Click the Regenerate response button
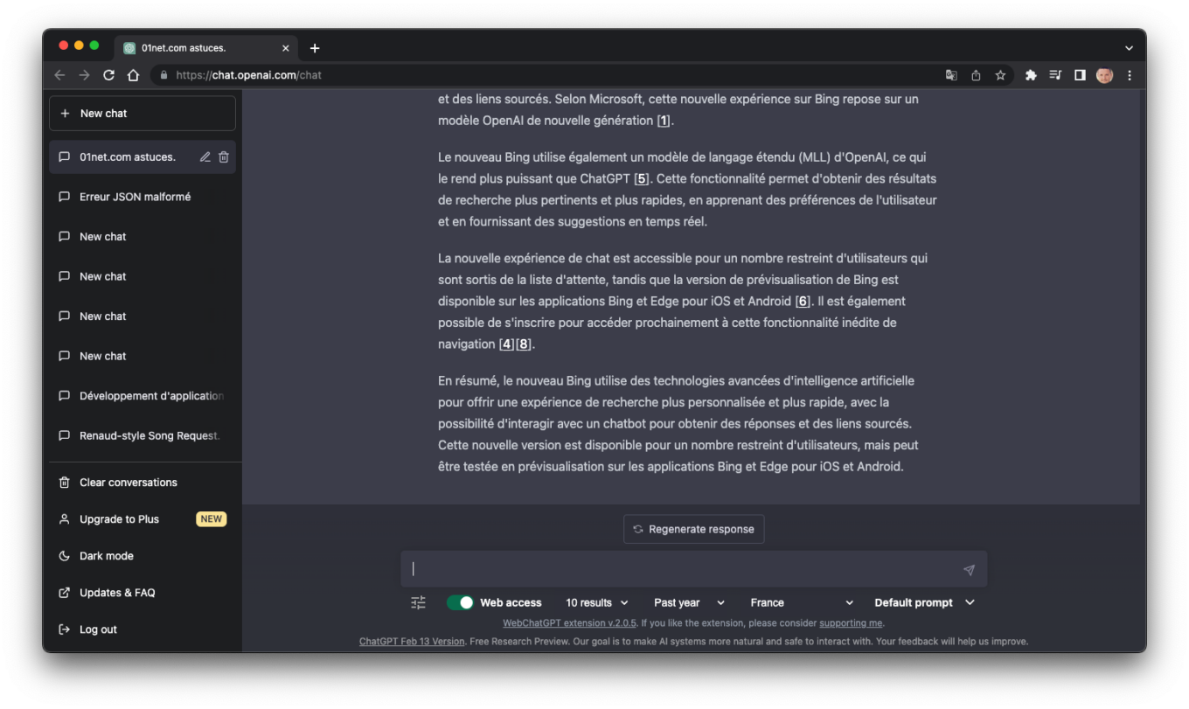 coord(693,529)
